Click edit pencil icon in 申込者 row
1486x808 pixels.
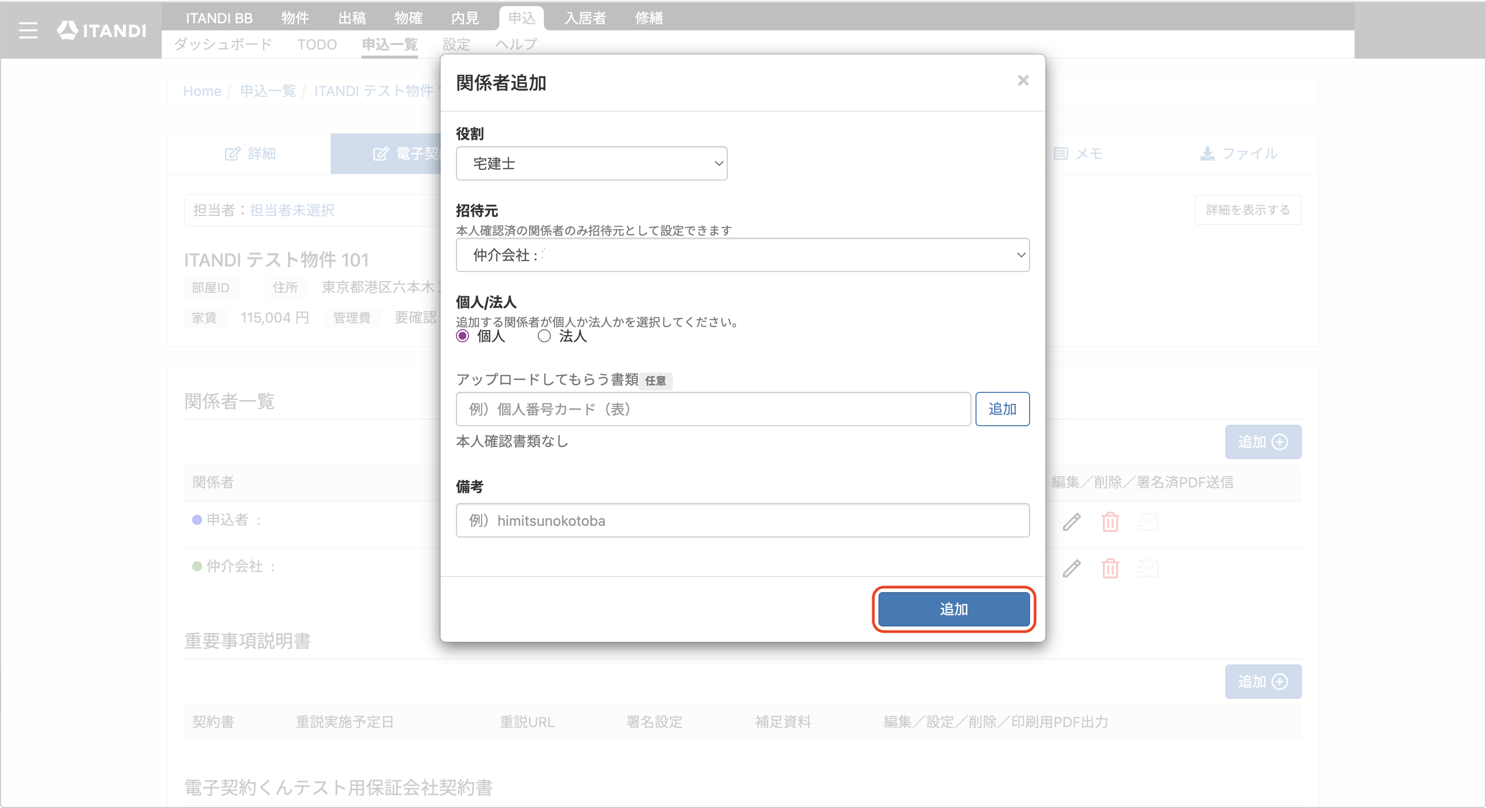click(1071, 522)
